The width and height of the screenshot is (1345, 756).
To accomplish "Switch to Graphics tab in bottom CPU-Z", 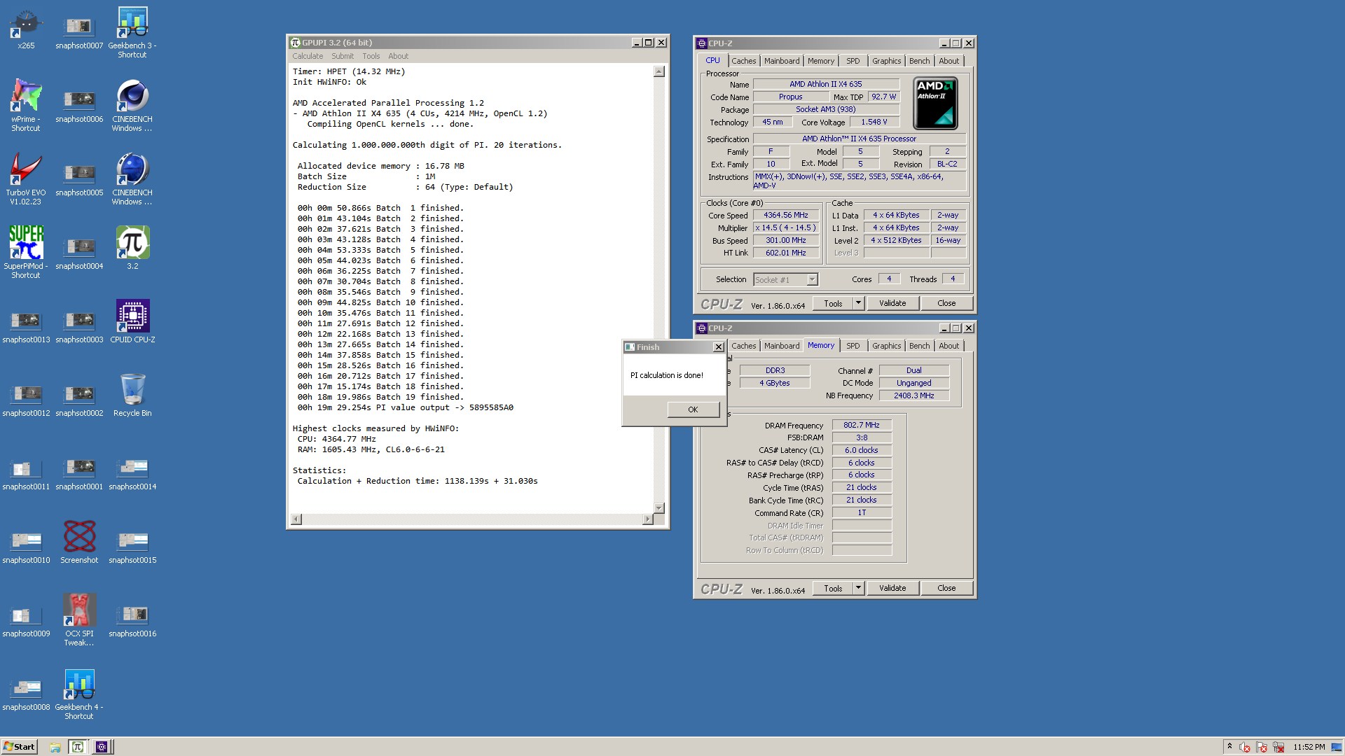I will pyautogui.click(x=886, y=346).
